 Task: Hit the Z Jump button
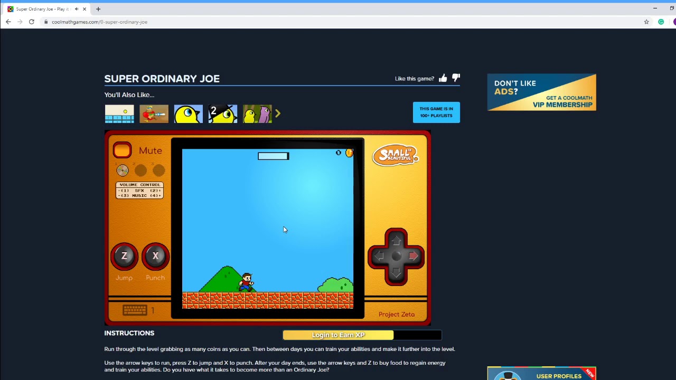124,256
